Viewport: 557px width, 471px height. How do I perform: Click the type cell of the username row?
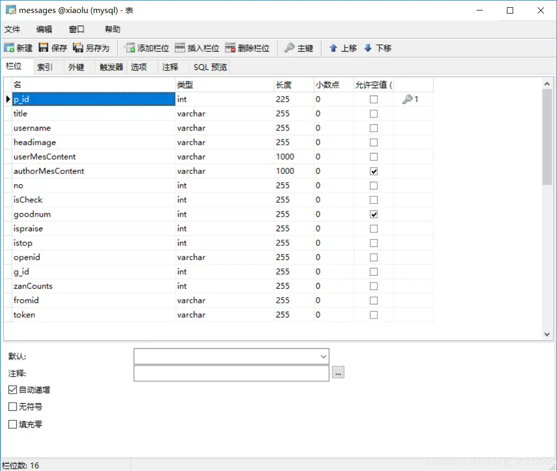225,128
